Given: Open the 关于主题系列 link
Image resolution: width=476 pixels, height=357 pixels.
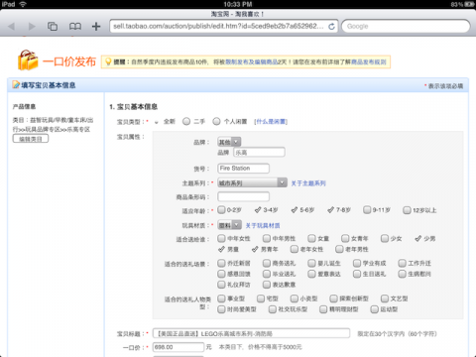Looking at the screenshot, I should coord(308,182).
